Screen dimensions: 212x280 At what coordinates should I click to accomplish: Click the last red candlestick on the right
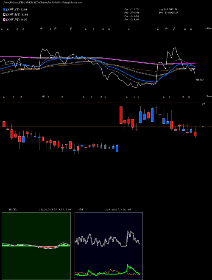click(195, 134)
